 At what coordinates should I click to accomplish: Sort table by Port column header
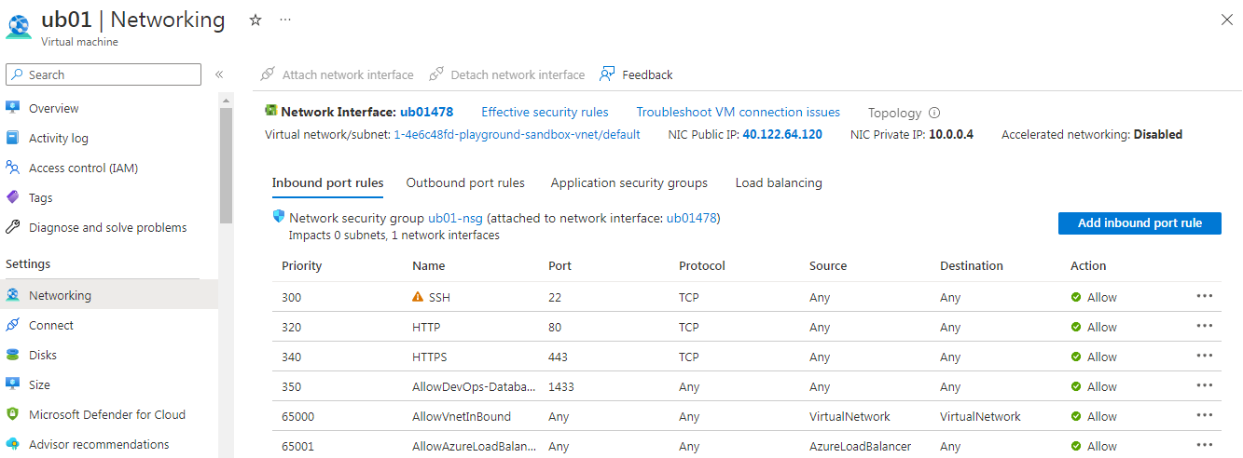pyautogui.click(x=560, y=265)
